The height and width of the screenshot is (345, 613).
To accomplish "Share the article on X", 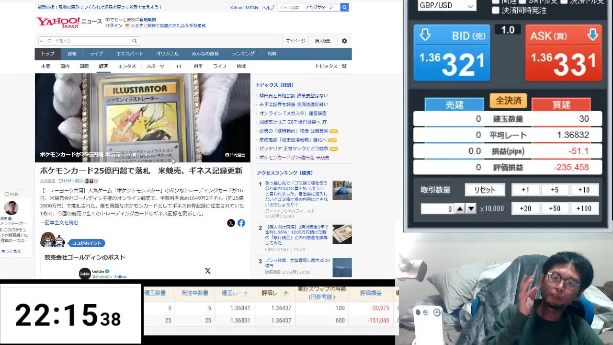I will click(231, 223).
